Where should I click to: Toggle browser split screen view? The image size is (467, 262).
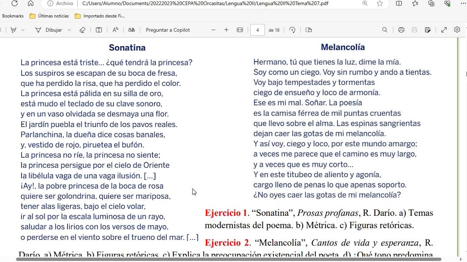tap(399, 3)
